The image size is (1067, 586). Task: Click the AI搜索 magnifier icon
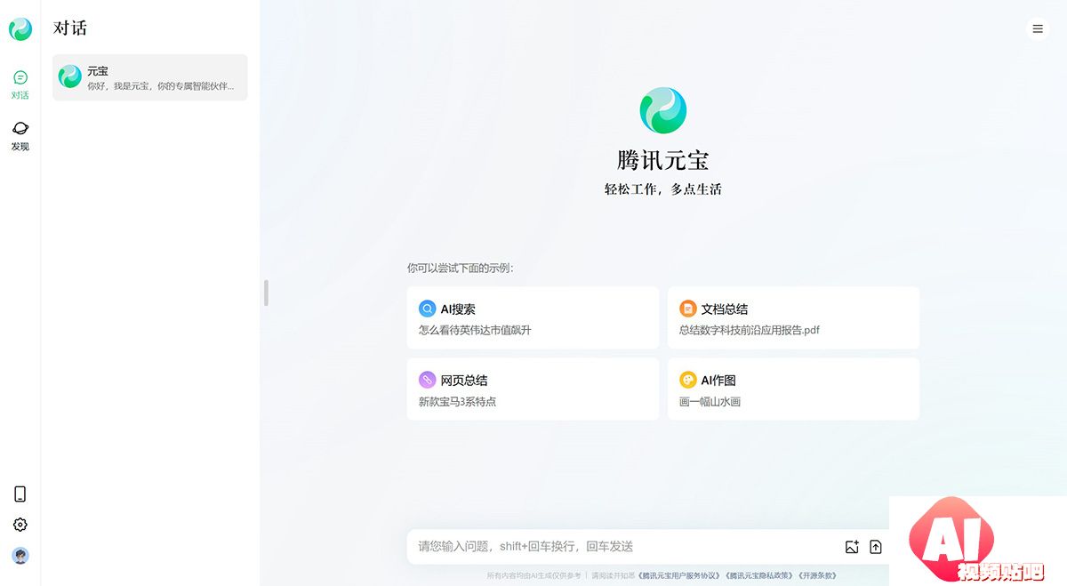pyautogui.click(x=428, y=309)
